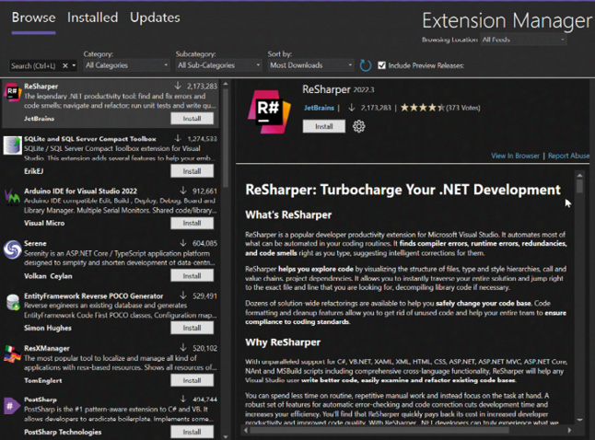Screen dimensions: 595x440
Task: Select the Arduino IDE extension icon
Action: coord(12,197)
